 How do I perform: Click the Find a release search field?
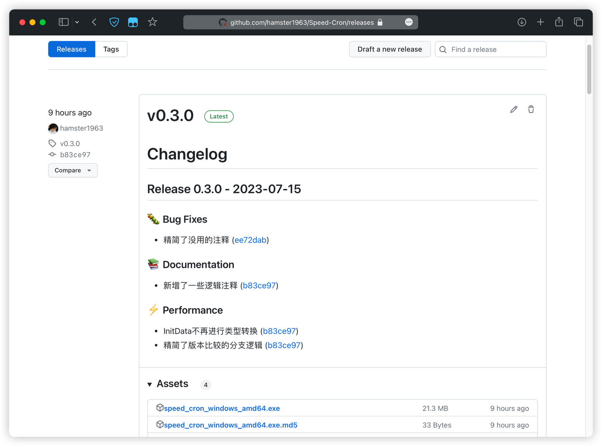pyautogui.click(x=495, y=50)
